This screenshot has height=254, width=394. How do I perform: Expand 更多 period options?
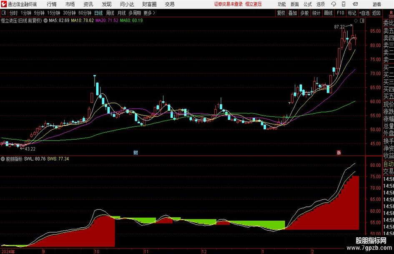point(150,13)
